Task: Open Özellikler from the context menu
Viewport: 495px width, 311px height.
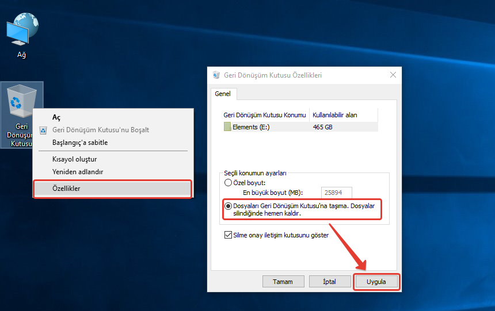Action: (66, 189)
